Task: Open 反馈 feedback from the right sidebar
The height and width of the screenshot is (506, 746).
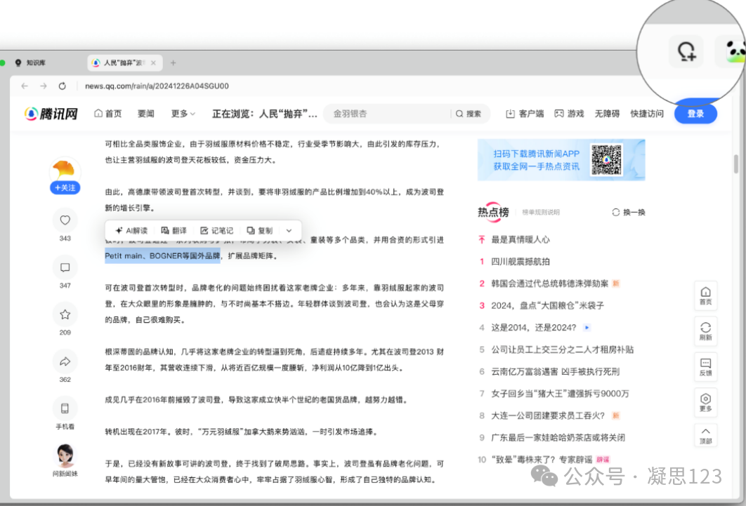Action: pos(705,367)
